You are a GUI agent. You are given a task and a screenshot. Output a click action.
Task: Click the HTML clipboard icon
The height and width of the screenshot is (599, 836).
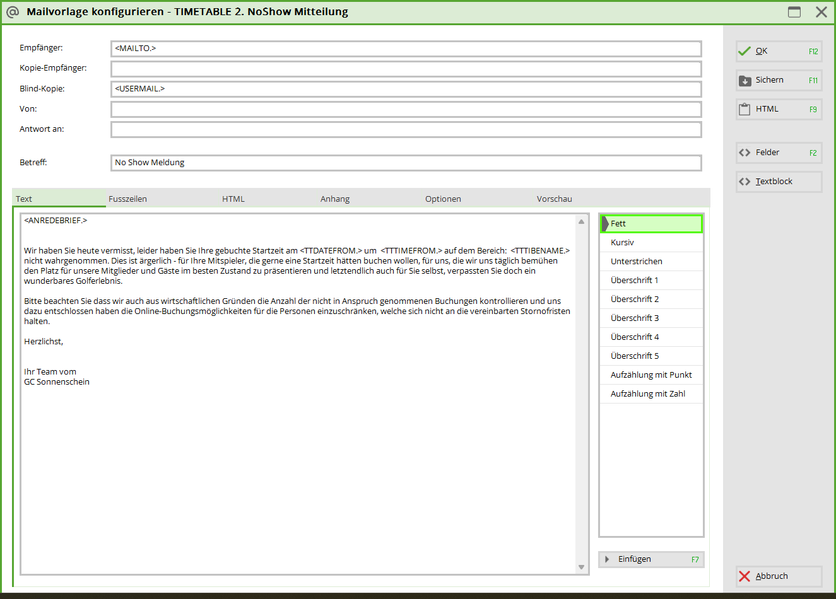pos(745,109)
